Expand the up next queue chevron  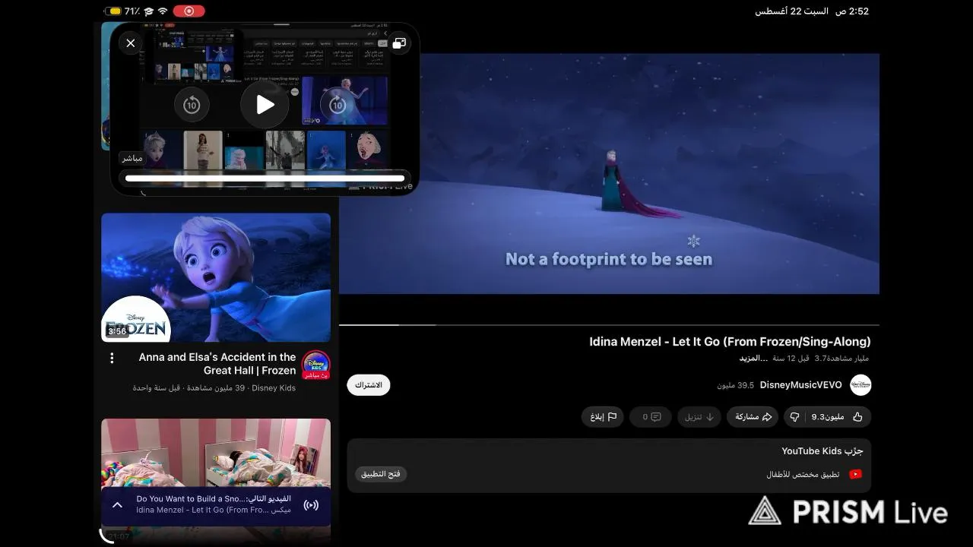click(x=118, y=504)
